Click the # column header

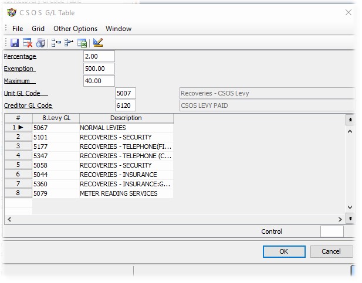(x=18, y=118)
